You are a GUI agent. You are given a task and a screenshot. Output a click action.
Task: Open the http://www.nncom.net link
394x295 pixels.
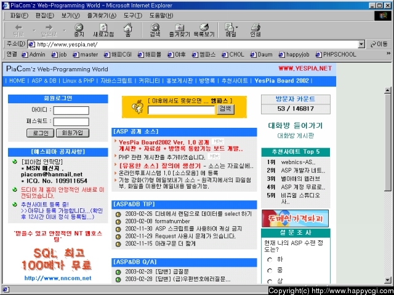point(58,278)
